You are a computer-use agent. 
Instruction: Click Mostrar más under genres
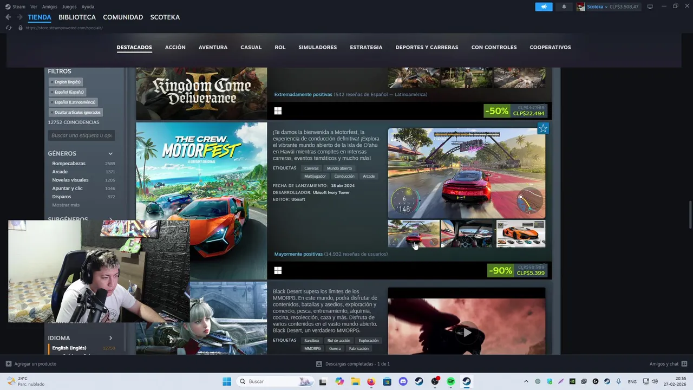[x=66, y=205]
